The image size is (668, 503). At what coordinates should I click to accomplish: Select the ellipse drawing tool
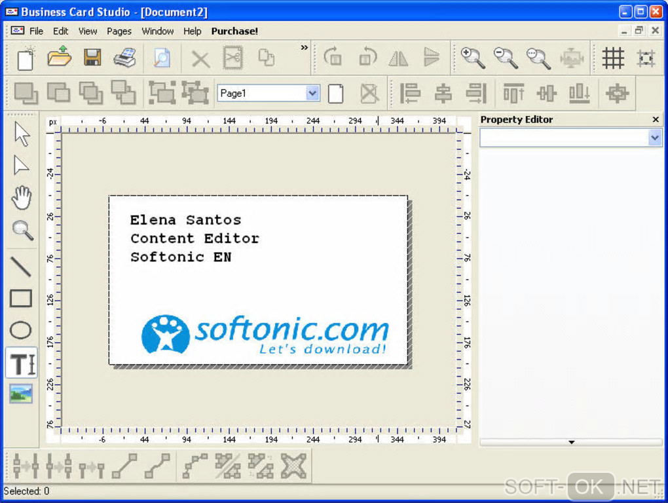21,330
